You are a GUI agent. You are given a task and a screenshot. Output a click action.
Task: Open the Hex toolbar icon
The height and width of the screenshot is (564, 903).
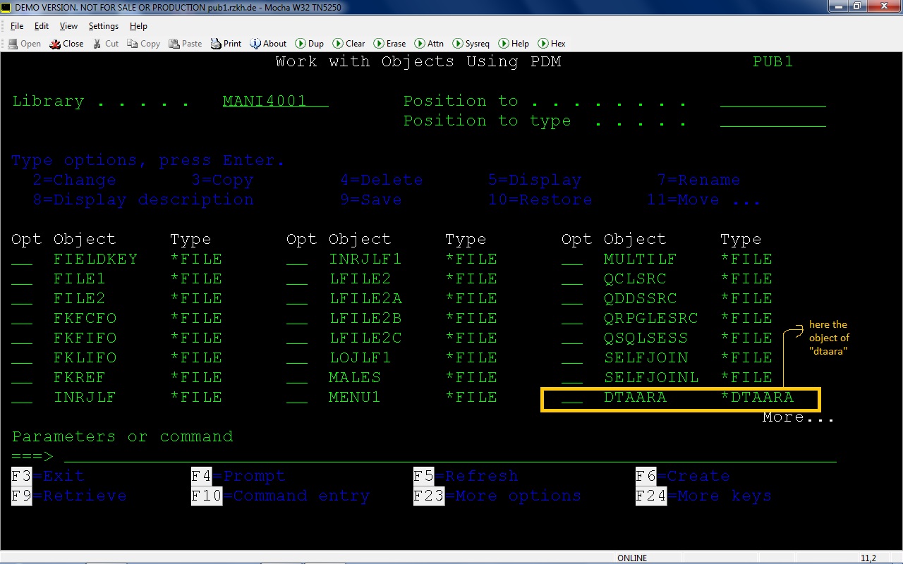[x=551, y=43]
